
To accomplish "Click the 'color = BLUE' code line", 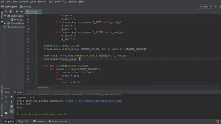I will click(70, 76).
